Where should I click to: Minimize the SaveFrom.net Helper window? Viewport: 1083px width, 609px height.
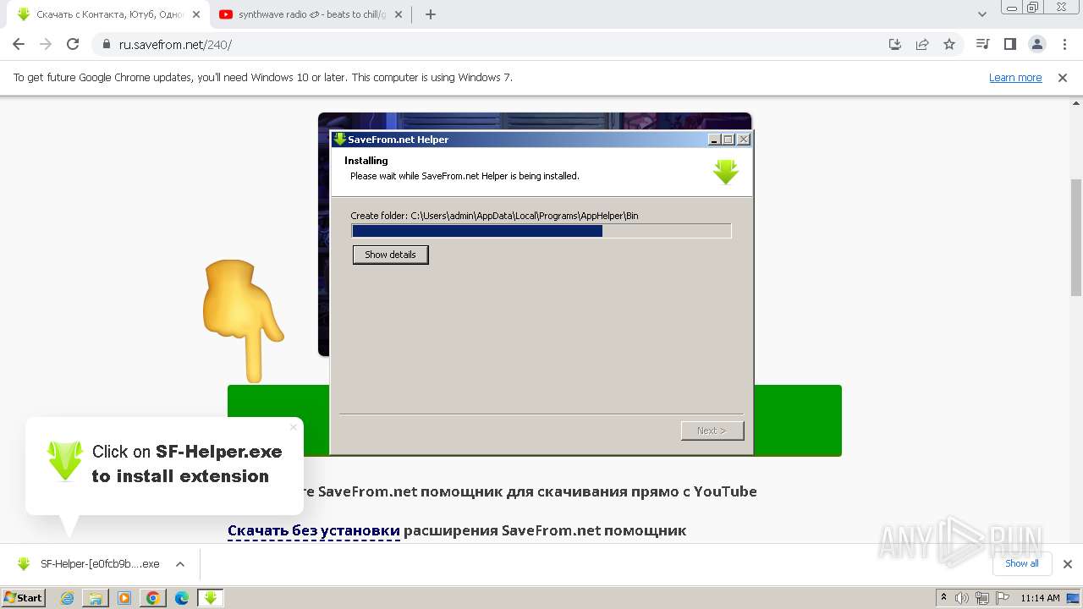[714, 140]
